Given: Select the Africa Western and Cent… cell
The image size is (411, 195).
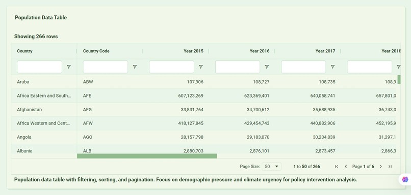Looking at the screenshot, I should pyautogui.click(x=44, y=123).
